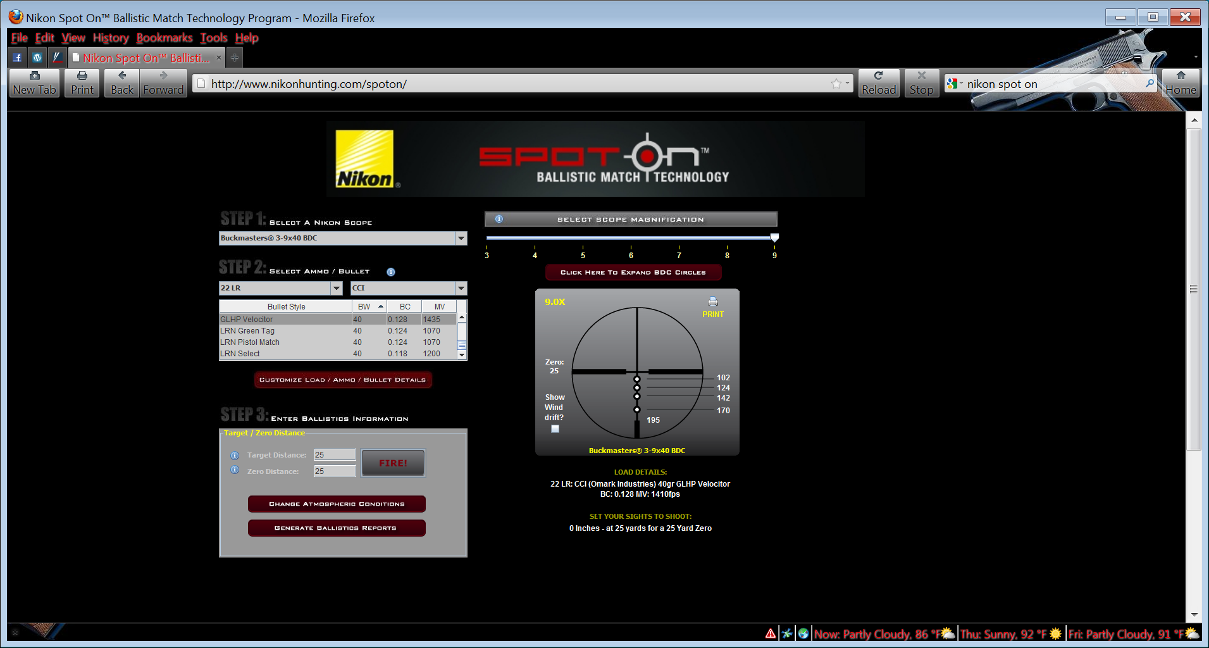The image size is (1209, 648).
Task: Click the pinwheel icon in status bar
Action: pyautogui.click(x=787, y=633)
